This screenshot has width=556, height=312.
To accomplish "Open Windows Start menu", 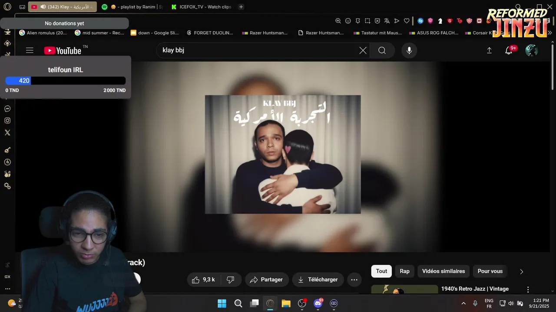I will [222, 303].
